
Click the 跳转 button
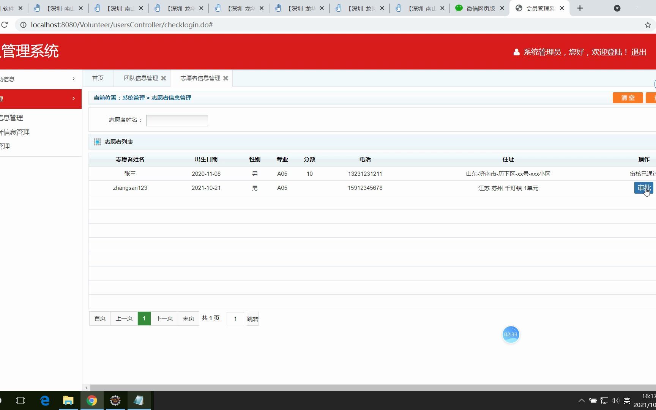[x=253, y=319]
